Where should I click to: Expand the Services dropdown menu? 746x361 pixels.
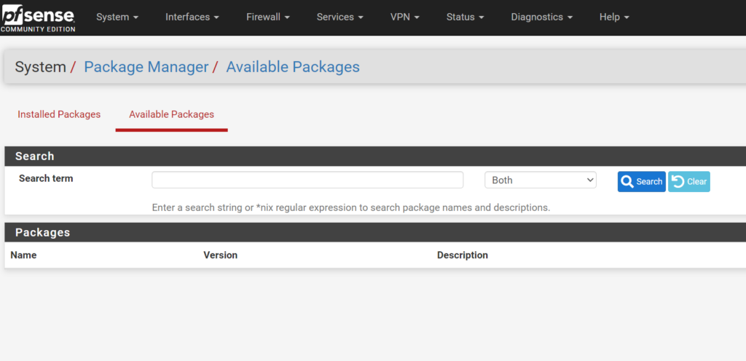pos(340,17)
